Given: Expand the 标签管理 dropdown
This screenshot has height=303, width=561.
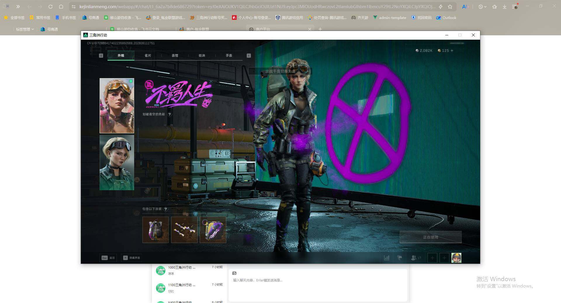Looking at the screenshot, I should pos(25,29).
